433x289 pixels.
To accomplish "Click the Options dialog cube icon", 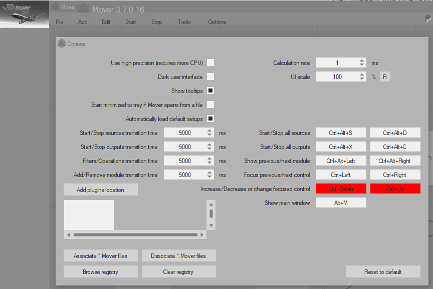I will pyautogui.click(x=62, y=44).
